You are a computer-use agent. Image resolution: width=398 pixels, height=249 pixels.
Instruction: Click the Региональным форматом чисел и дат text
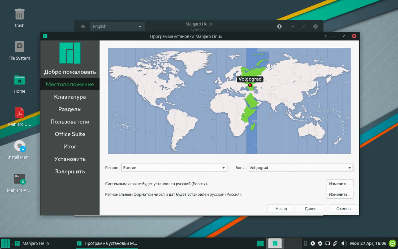(x=173, y=194)
